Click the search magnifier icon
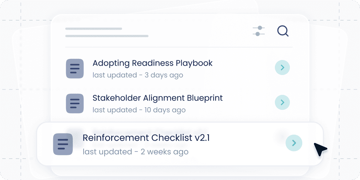360x180 pixels. point(283,31)
